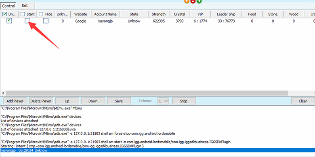Sort by the Strength column header
This screenshot has width=315, height=157.
[x=159, y=14]
